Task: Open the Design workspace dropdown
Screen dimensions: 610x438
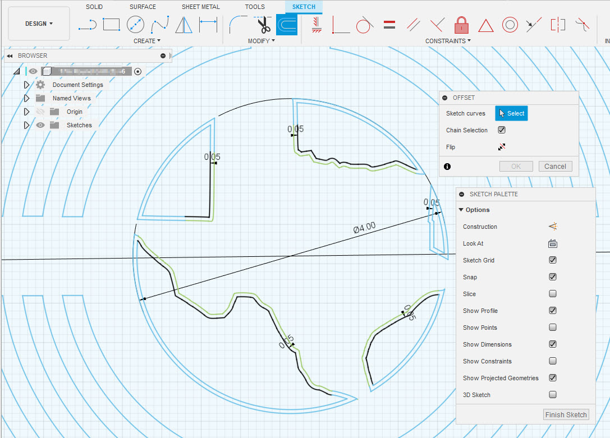Action: pyautogui.click(x=38, y=24)
